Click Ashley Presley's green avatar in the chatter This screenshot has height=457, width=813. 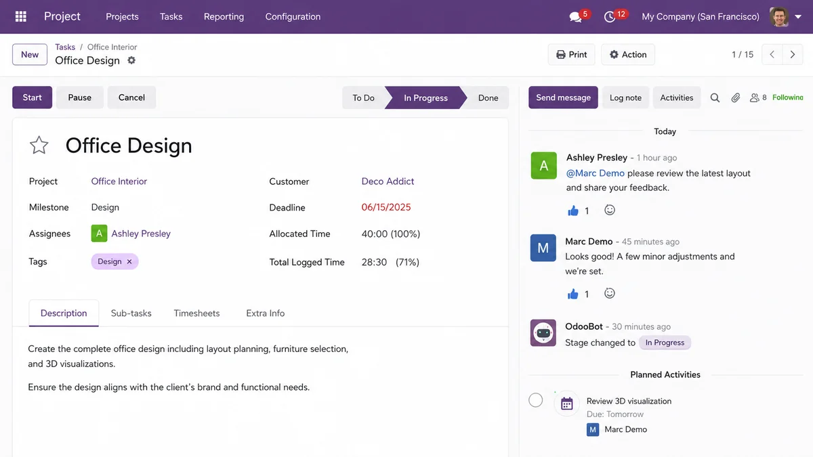pyautogui.click(x=543, y=165)
